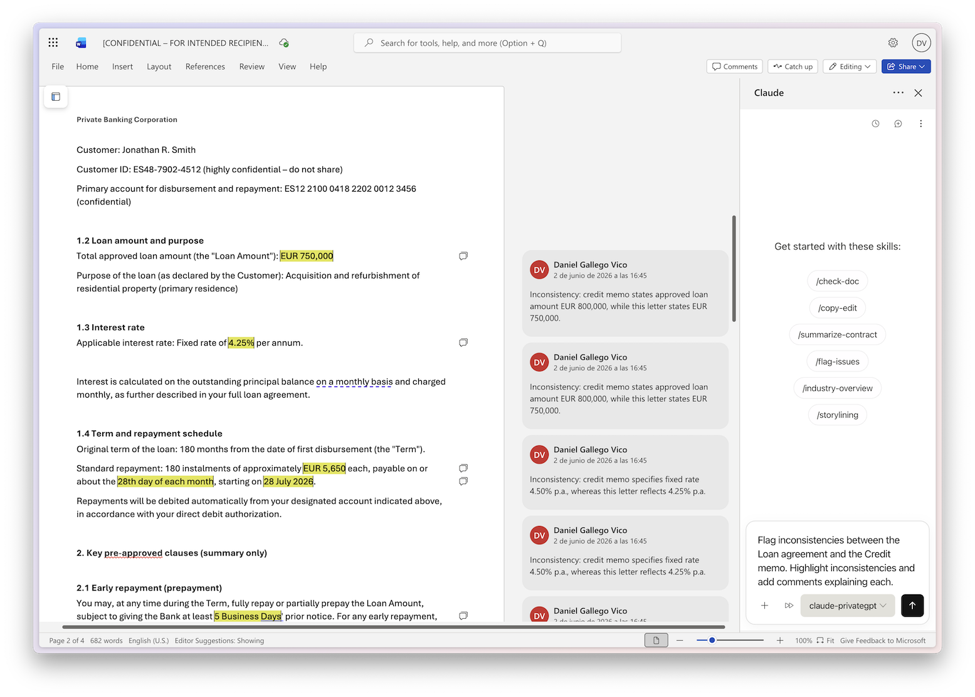Screen dimensions: 975x697
Task: Open the View tab
Action: [287, 66]
